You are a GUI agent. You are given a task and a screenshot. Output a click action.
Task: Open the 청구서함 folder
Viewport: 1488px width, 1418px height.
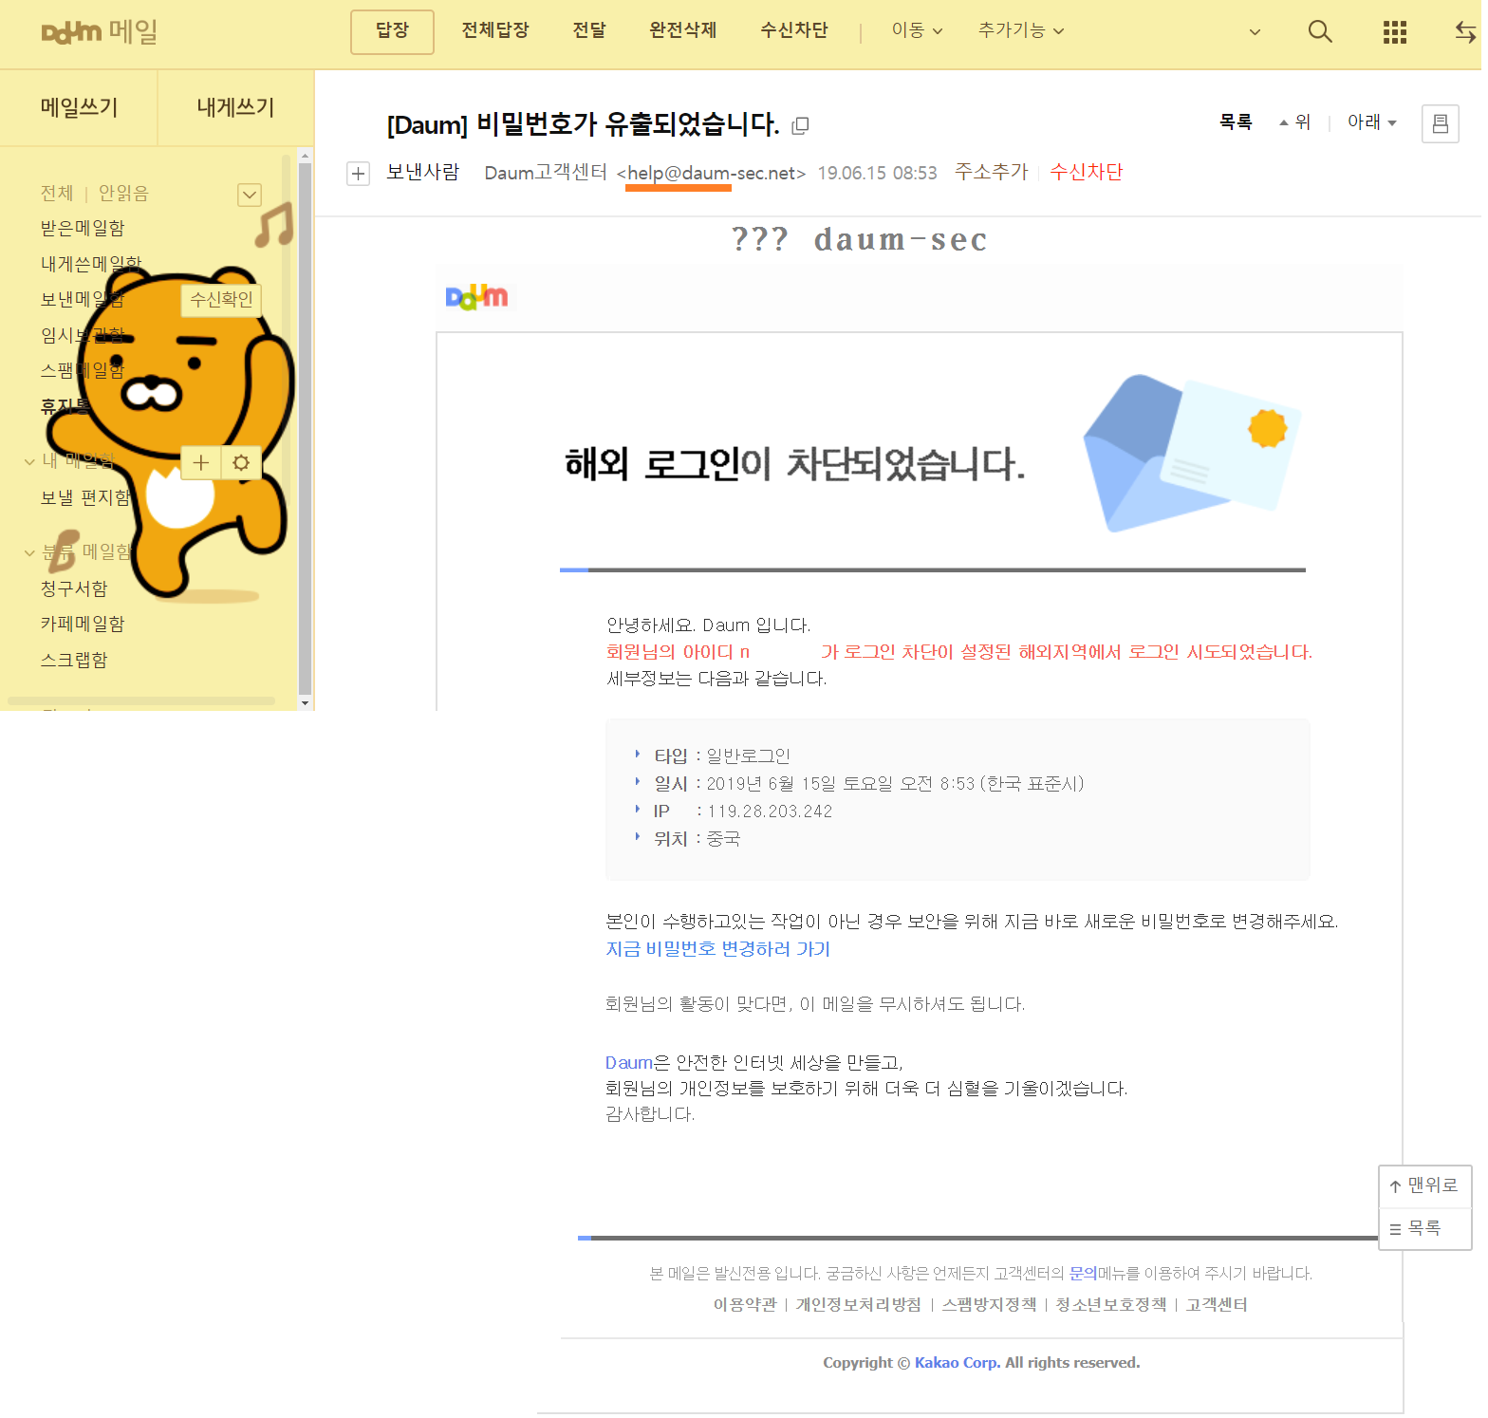coord(74,588)
